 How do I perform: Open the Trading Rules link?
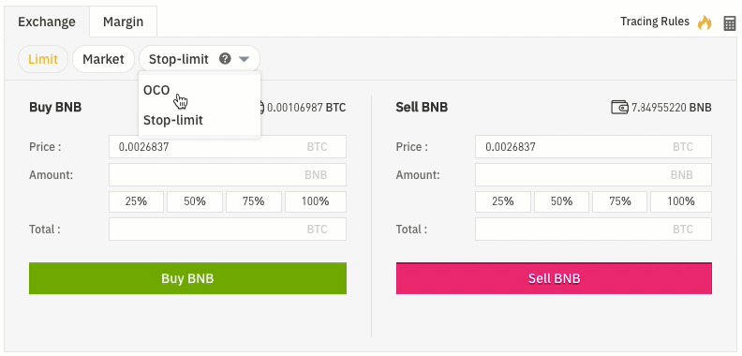(655, 22)
